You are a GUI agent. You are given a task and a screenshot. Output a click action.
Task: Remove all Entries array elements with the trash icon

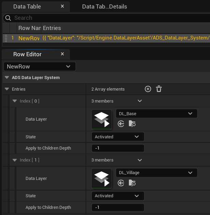click(x=159, y=89)
